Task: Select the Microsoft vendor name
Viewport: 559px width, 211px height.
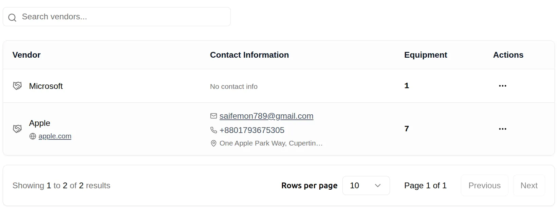Action: [46, 86]
